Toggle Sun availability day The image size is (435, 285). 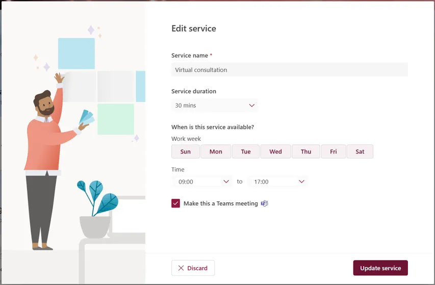click(x=185, y=151)
